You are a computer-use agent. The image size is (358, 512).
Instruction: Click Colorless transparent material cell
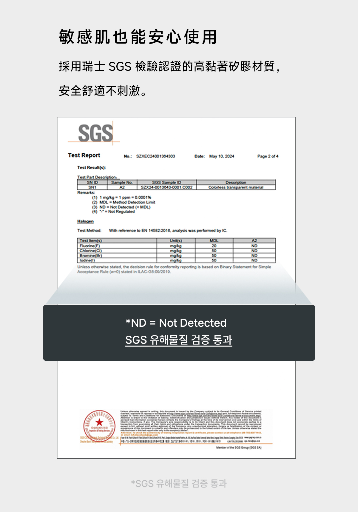[x=236, y=187]
